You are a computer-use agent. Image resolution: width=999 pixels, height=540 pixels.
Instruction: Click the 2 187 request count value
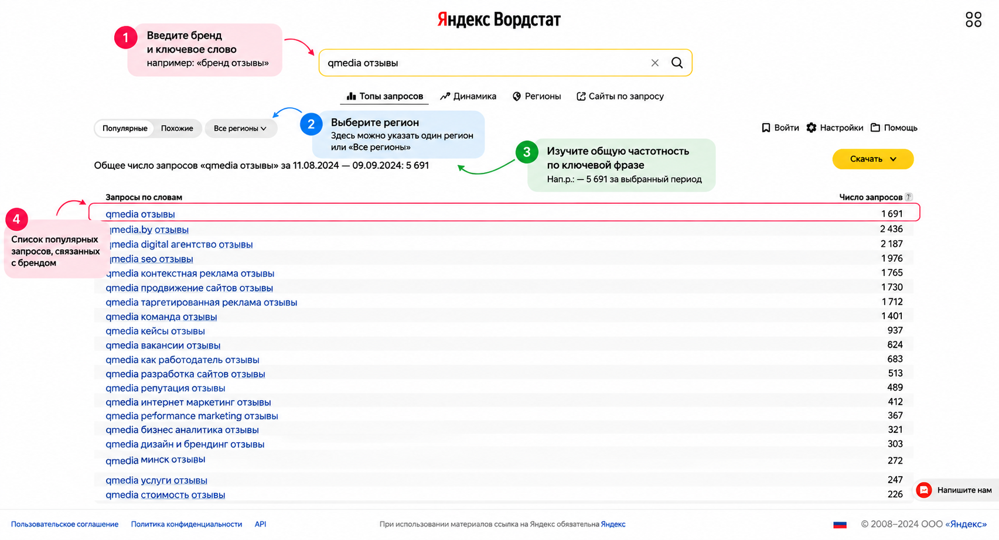(891, 244)
